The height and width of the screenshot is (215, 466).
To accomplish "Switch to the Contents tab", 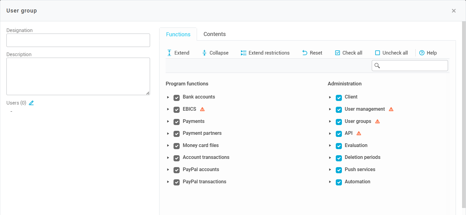I will (214, 34).
